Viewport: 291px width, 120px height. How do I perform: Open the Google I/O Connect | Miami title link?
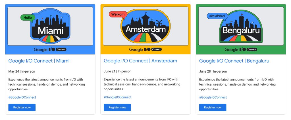coord(39,61)
